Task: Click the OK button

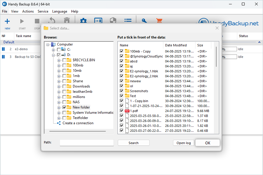Action: pyautogui.click(x=208, y=143)
